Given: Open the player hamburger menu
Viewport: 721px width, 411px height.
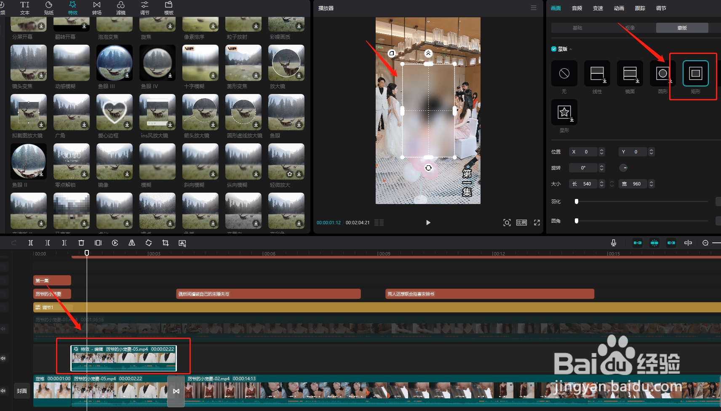Looking at the screenshot, I should (534, 8).
